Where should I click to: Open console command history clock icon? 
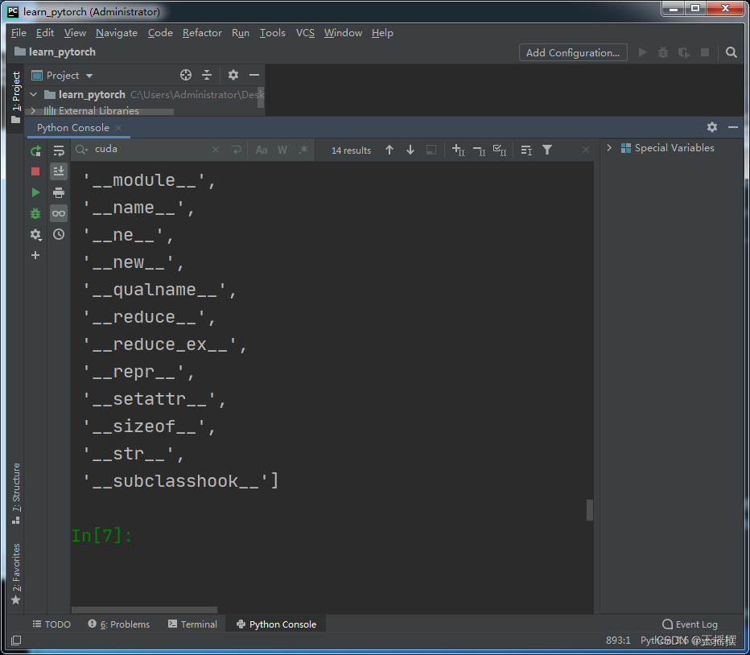tap(59, 234)
